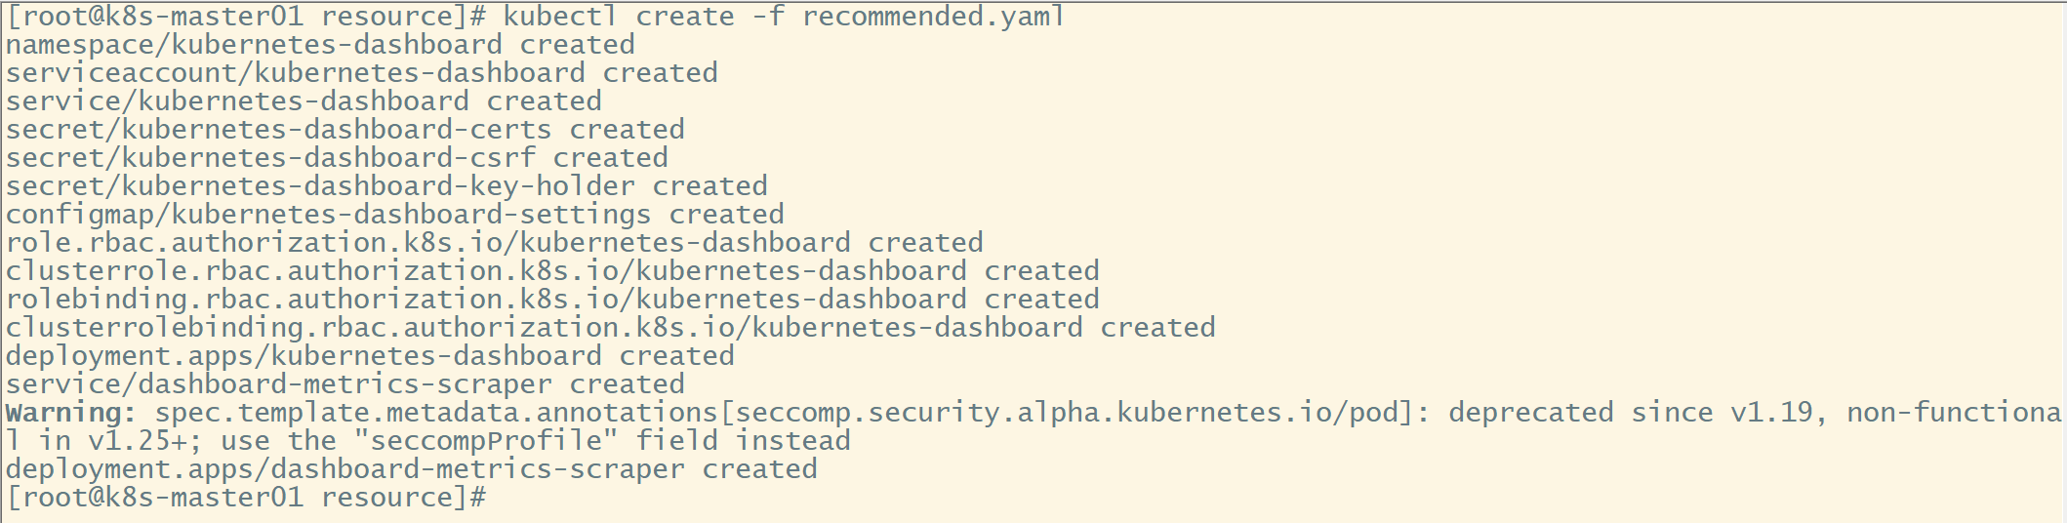Image resolution: width=2067 pixels, height=523 pixels.
Task: Click the configmap kubernetes-dashboard-settings line
Action: (395, 216)
